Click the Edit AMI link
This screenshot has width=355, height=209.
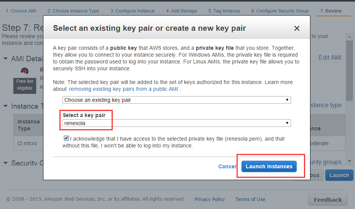(x=330, y=58)
